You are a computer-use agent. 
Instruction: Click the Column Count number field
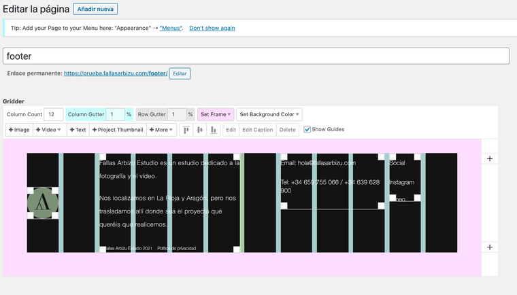(54, 115)
